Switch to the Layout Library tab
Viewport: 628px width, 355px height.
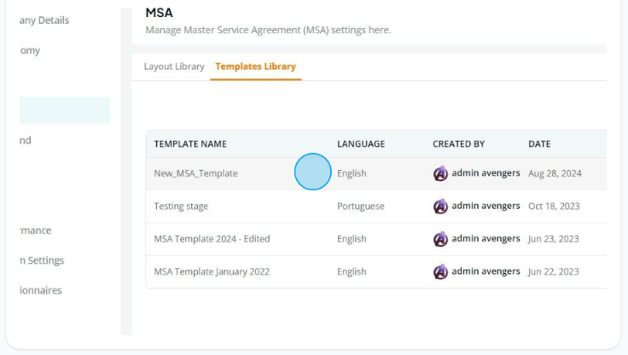[174, 67]
